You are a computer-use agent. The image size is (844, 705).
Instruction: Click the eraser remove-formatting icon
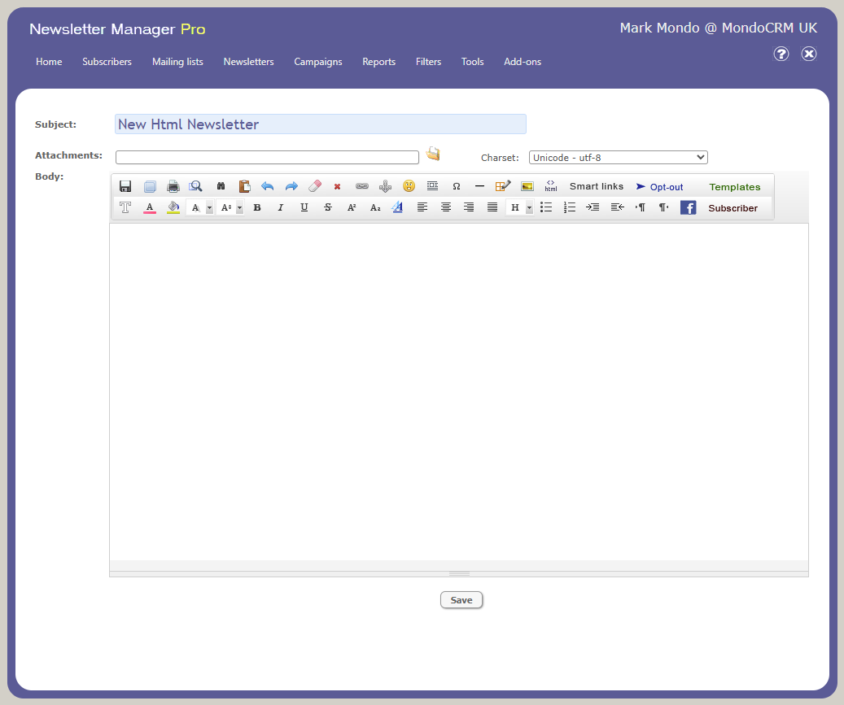click(315, 186)
